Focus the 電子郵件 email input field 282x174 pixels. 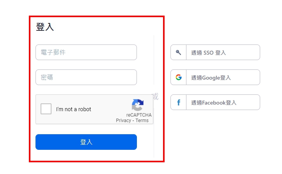point(86,52)
